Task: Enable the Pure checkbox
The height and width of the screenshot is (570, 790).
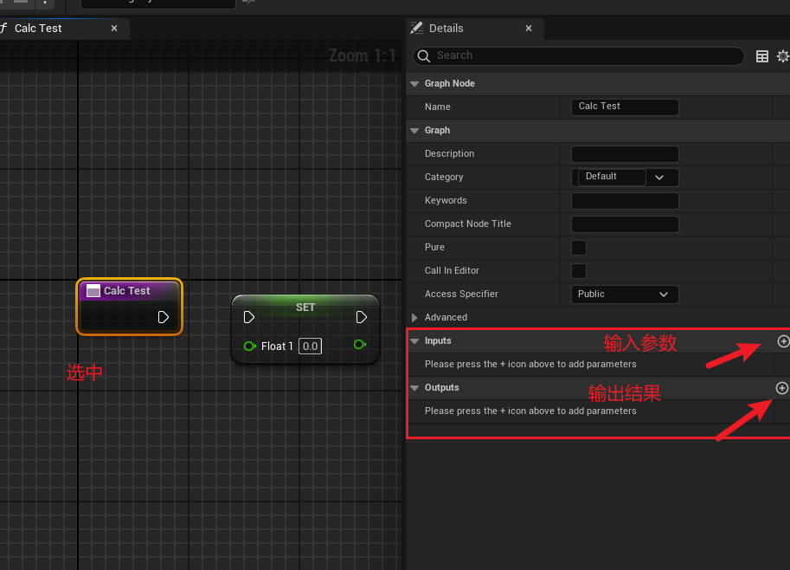Action: click(579, 248)
